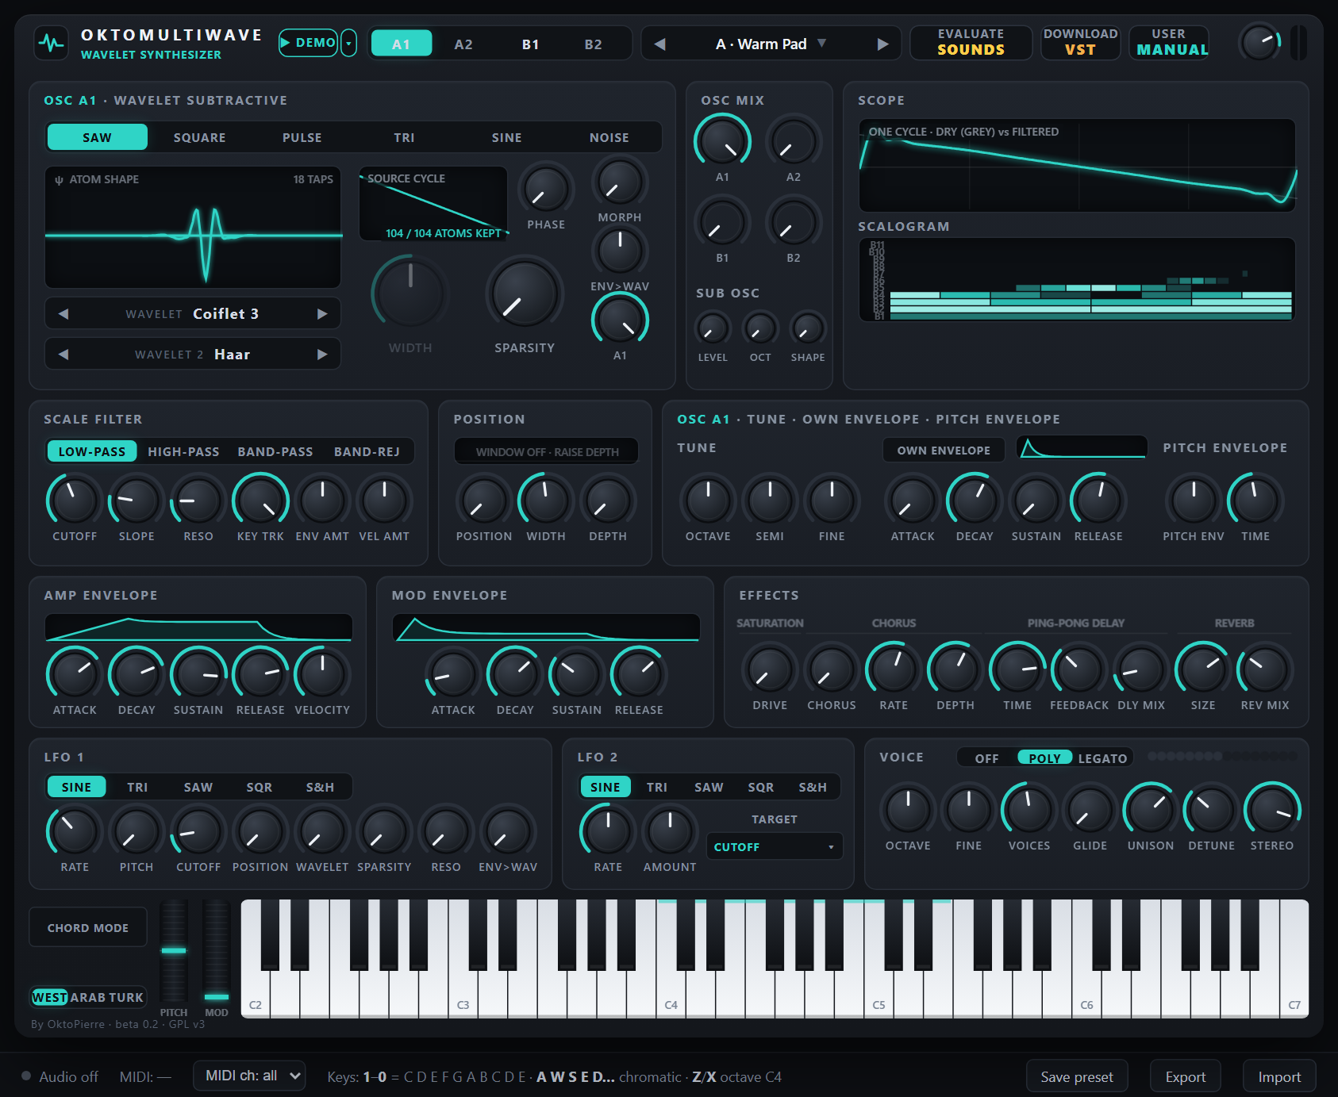Click the reverb SIZE knob
Viewport: 1338px width, 1097px height.
click(x=1202, y=670)
